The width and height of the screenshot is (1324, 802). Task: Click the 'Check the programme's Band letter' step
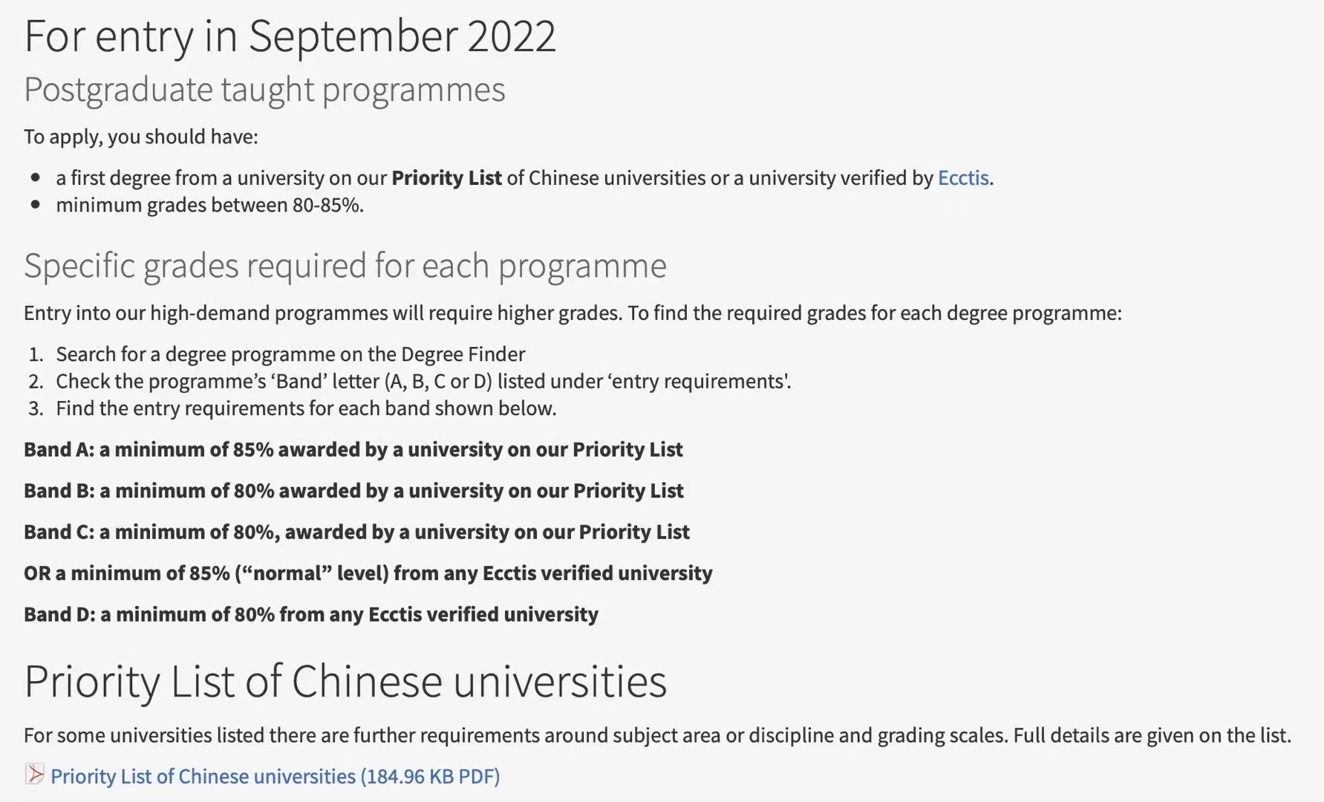[423, 382]
